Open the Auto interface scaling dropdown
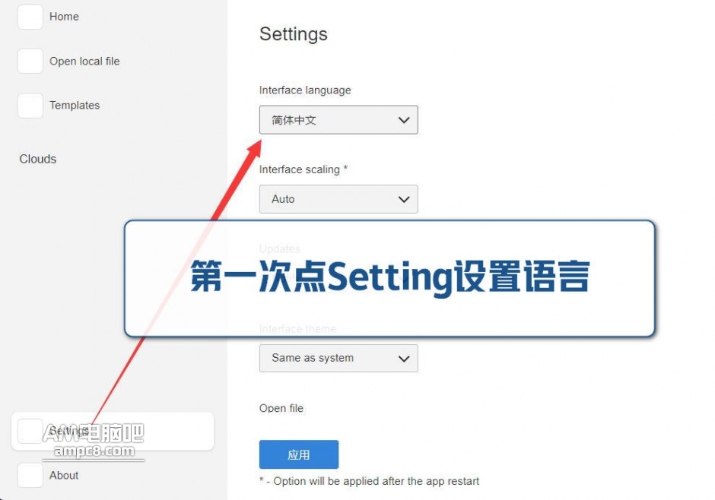The height and width of the screenshot is (500, 715). coord(338,199)
